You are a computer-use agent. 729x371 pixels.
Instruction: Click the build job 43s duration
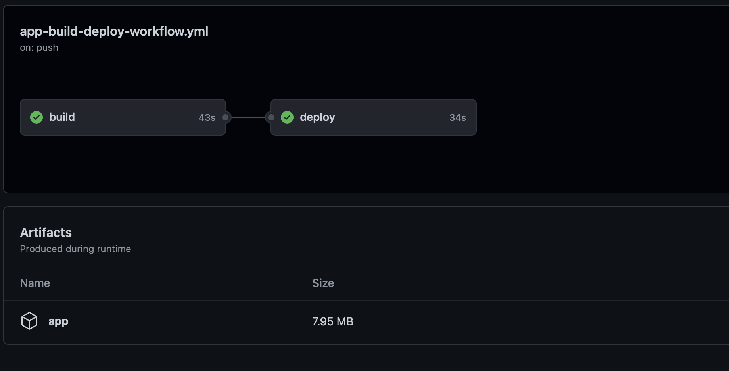207,118
